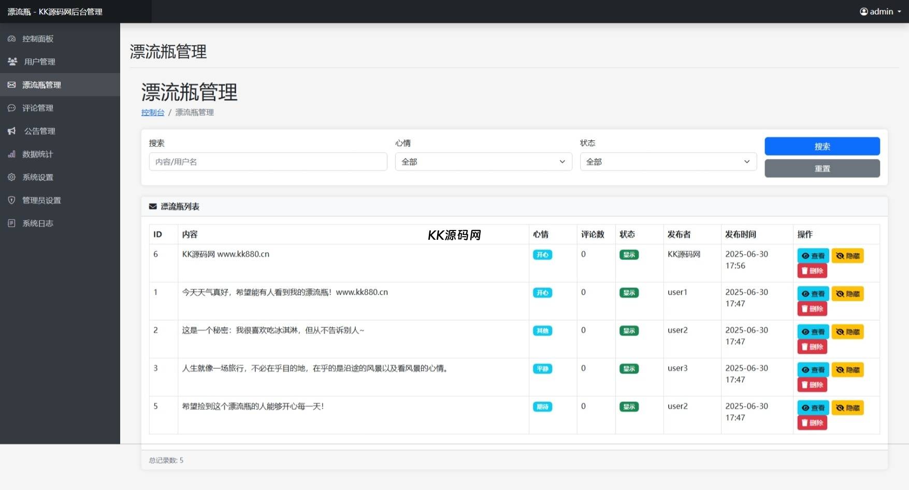Click the envelope icon in 漂流瓶列表 header
The height and width of the screenshot is (490, 909).
point(153,207)
